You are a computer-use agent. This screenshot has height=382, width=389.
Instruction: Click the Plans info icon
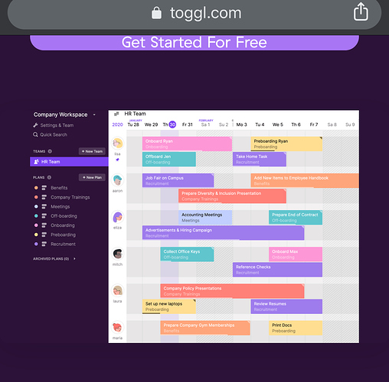coord(49,177)
